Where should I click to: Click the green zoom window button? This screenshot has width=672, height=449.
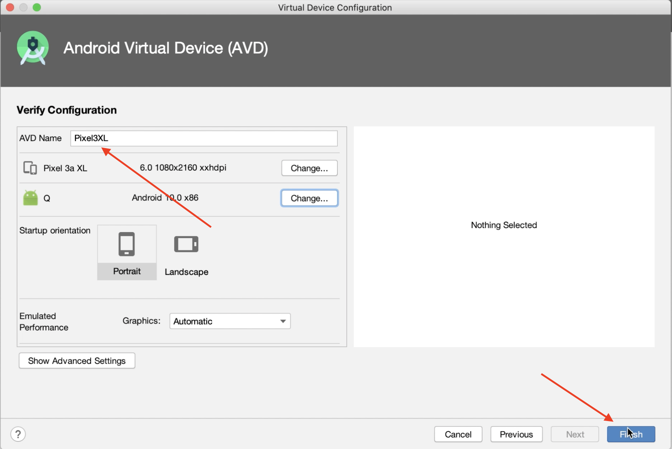(x=37, y=7)
